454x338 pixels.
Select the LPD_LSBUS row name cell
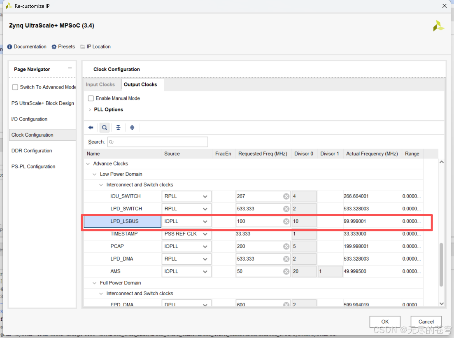coord(123,221)
